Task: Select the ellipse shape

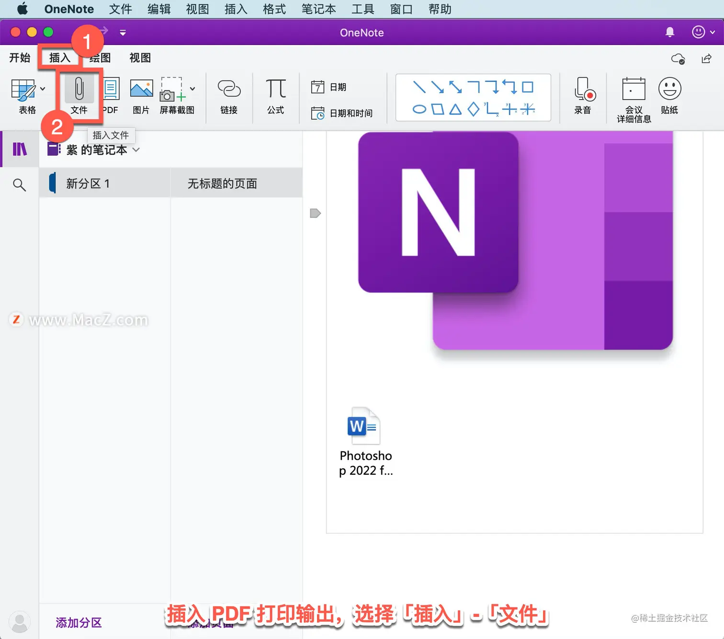Action: (419, 109)
